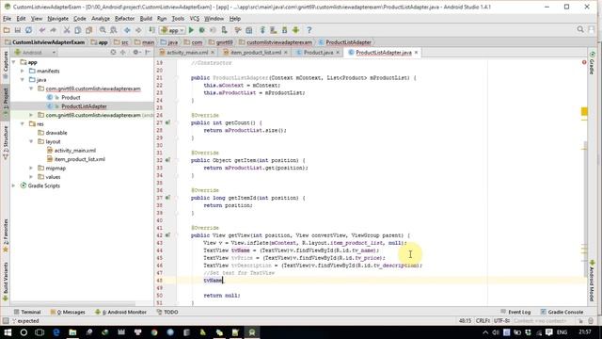Open the Terminal tool window
This screenshot has height=339, width=602.
click(x=27, y=312)
